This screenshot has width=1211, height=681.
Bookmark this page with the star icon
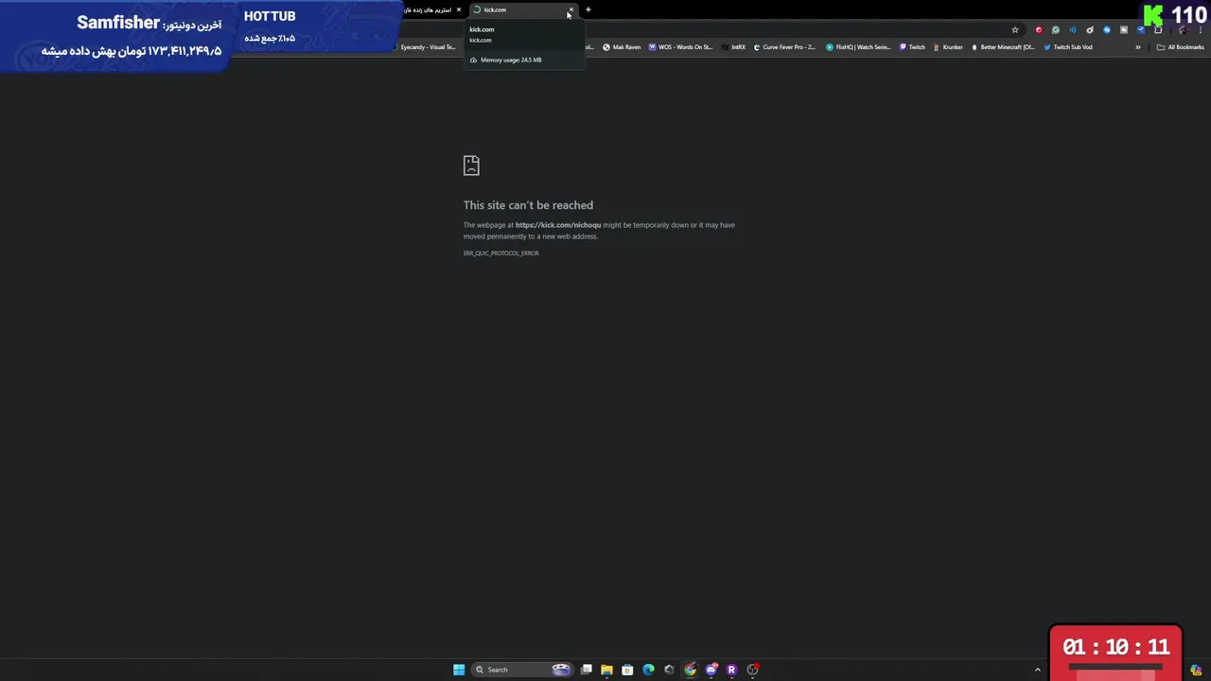1015,29
